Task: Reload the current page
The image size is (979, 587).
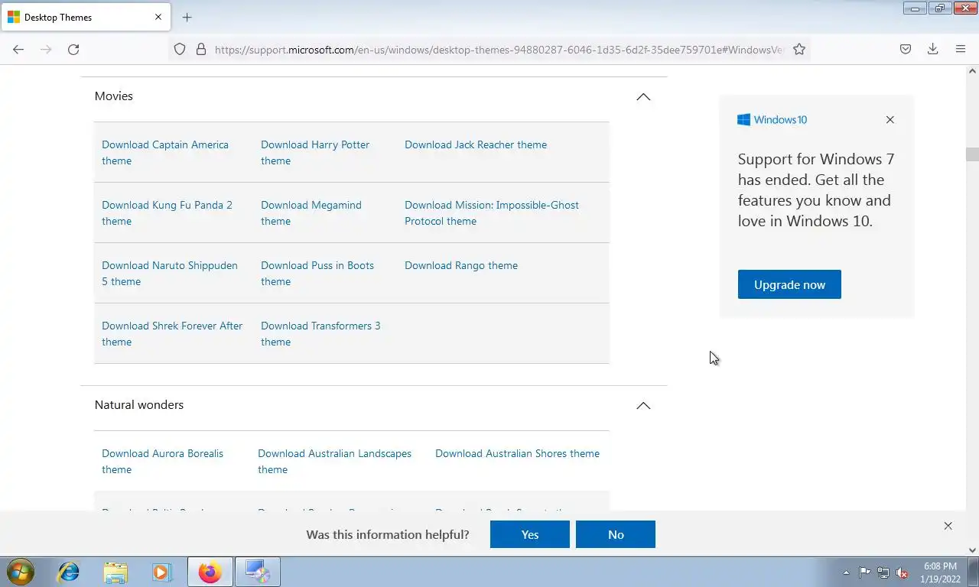Action: (x=73, y=49)
